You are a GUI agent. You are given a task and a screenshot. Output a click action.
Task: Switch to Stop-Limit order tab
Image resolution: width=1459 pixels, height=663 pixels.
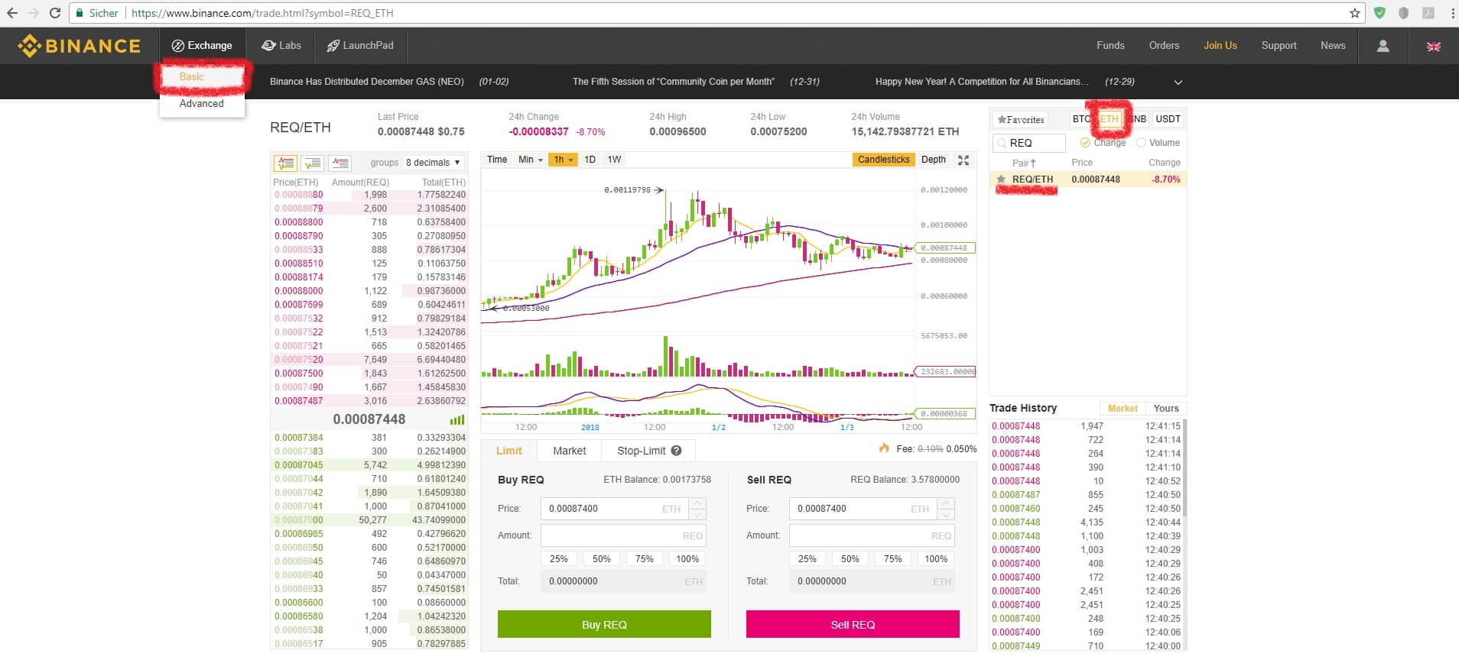point(648,451)
